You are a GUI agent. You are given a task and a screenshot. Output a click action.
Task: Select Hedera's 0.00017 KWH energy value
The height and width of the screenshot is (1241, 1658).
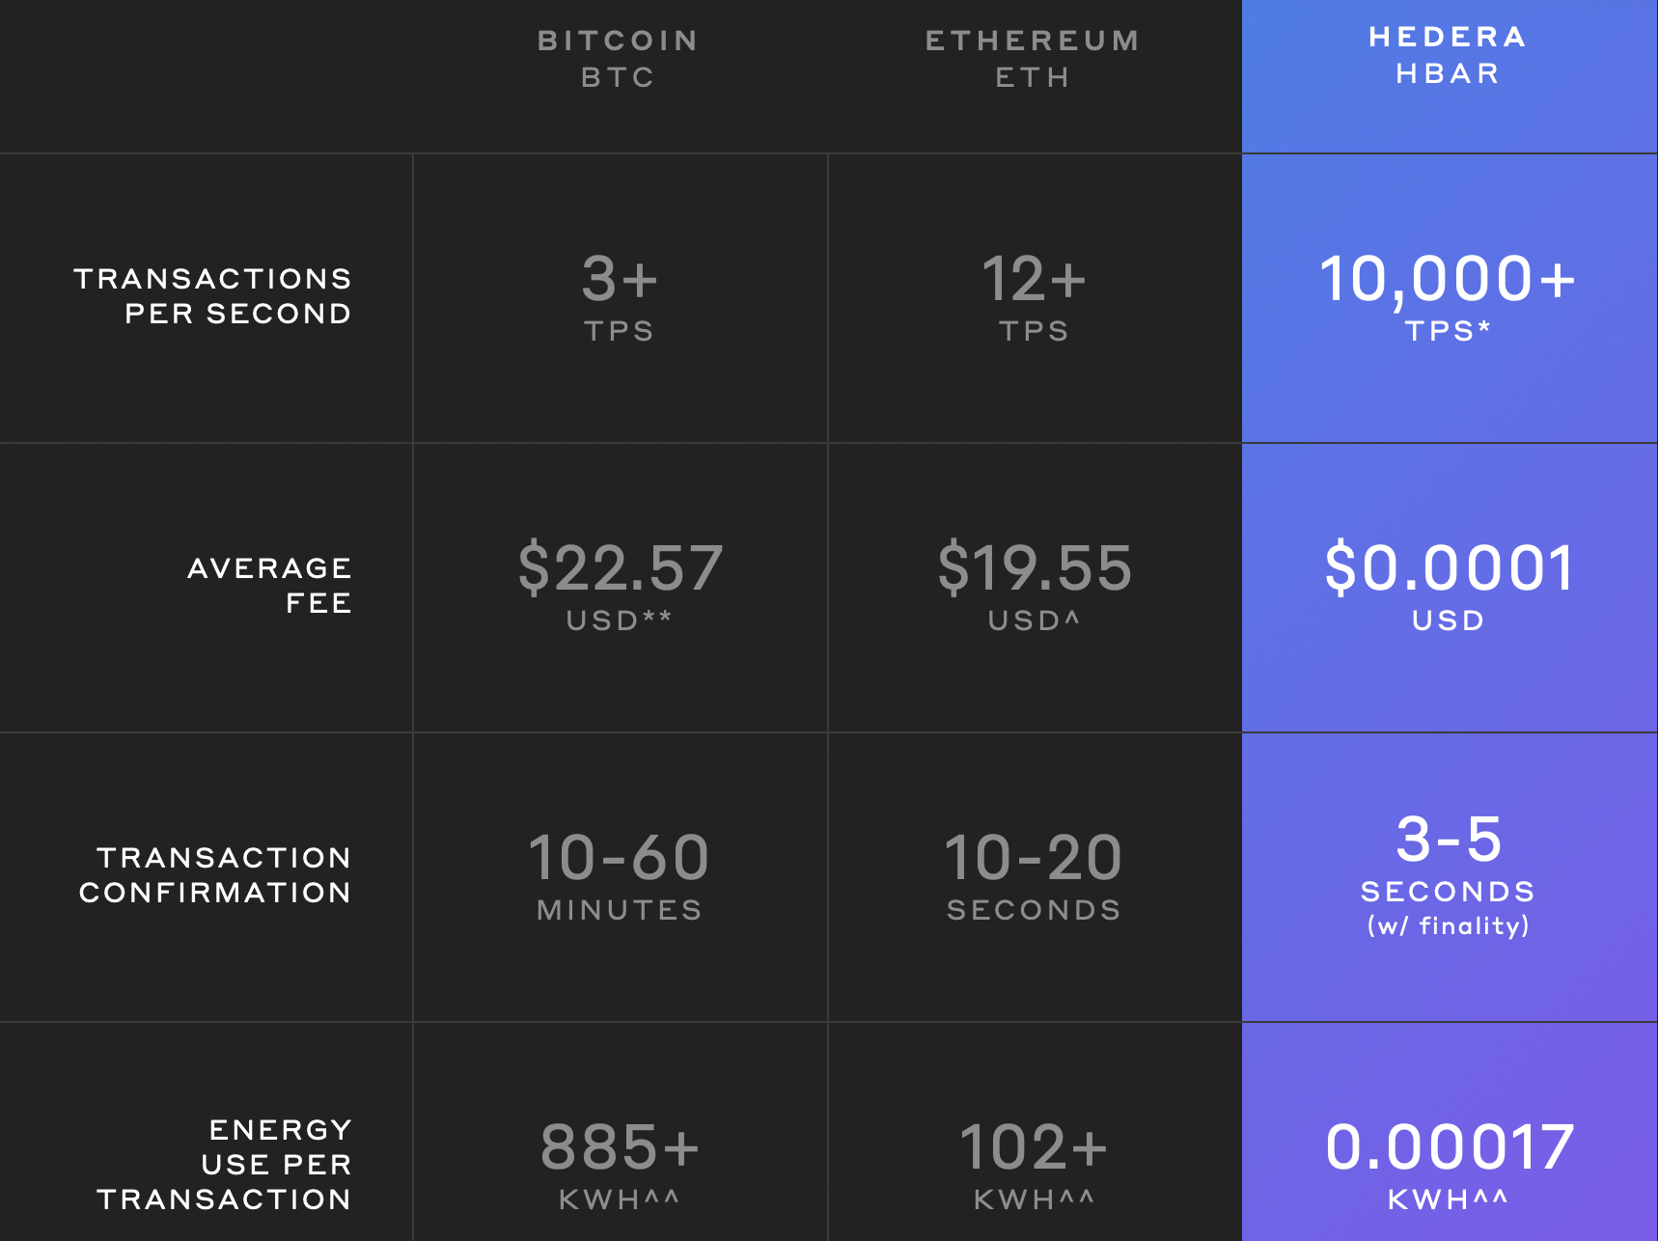(x=1449, y=1165)
